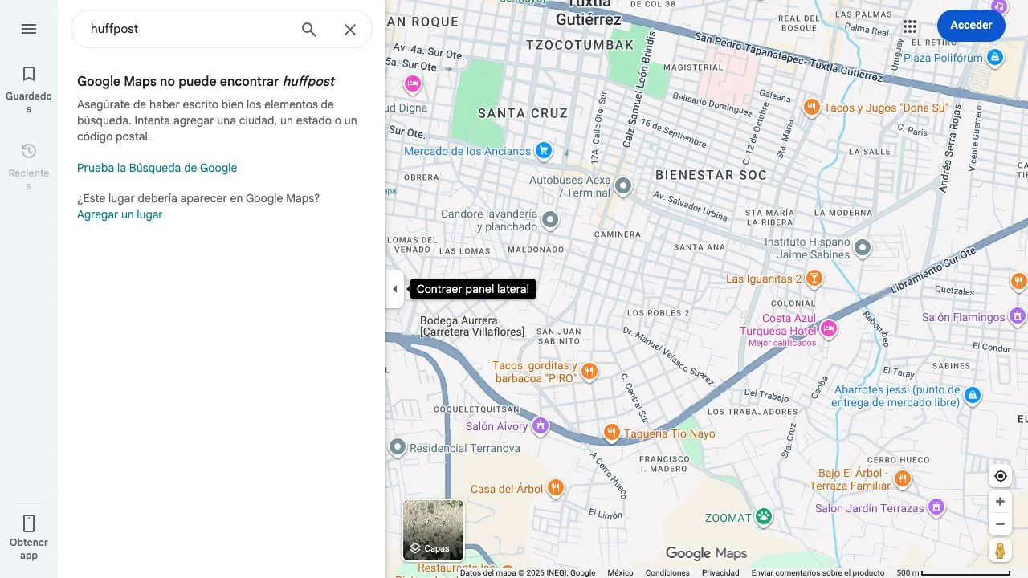This screenshot has height=578, width=1028.
Task: Zoom in with the plus control
Action: coord(1000,501)
